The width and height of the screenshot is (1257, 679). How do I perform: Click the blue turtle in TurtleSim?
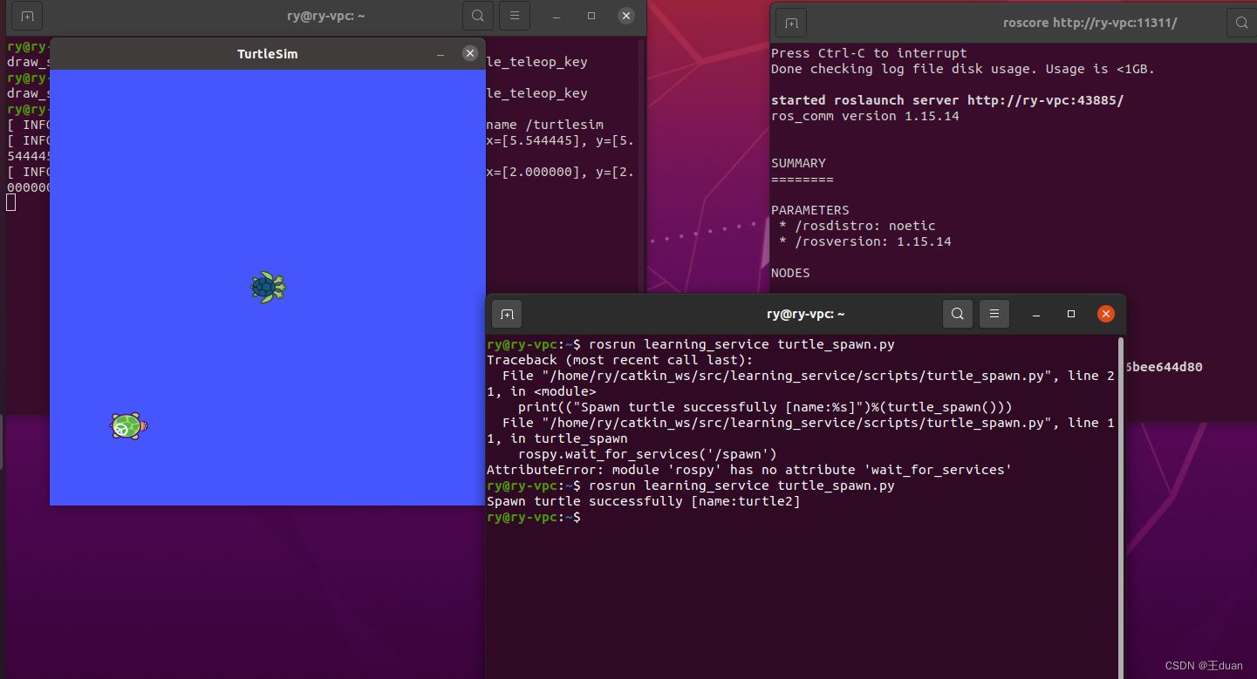point(268,287)
